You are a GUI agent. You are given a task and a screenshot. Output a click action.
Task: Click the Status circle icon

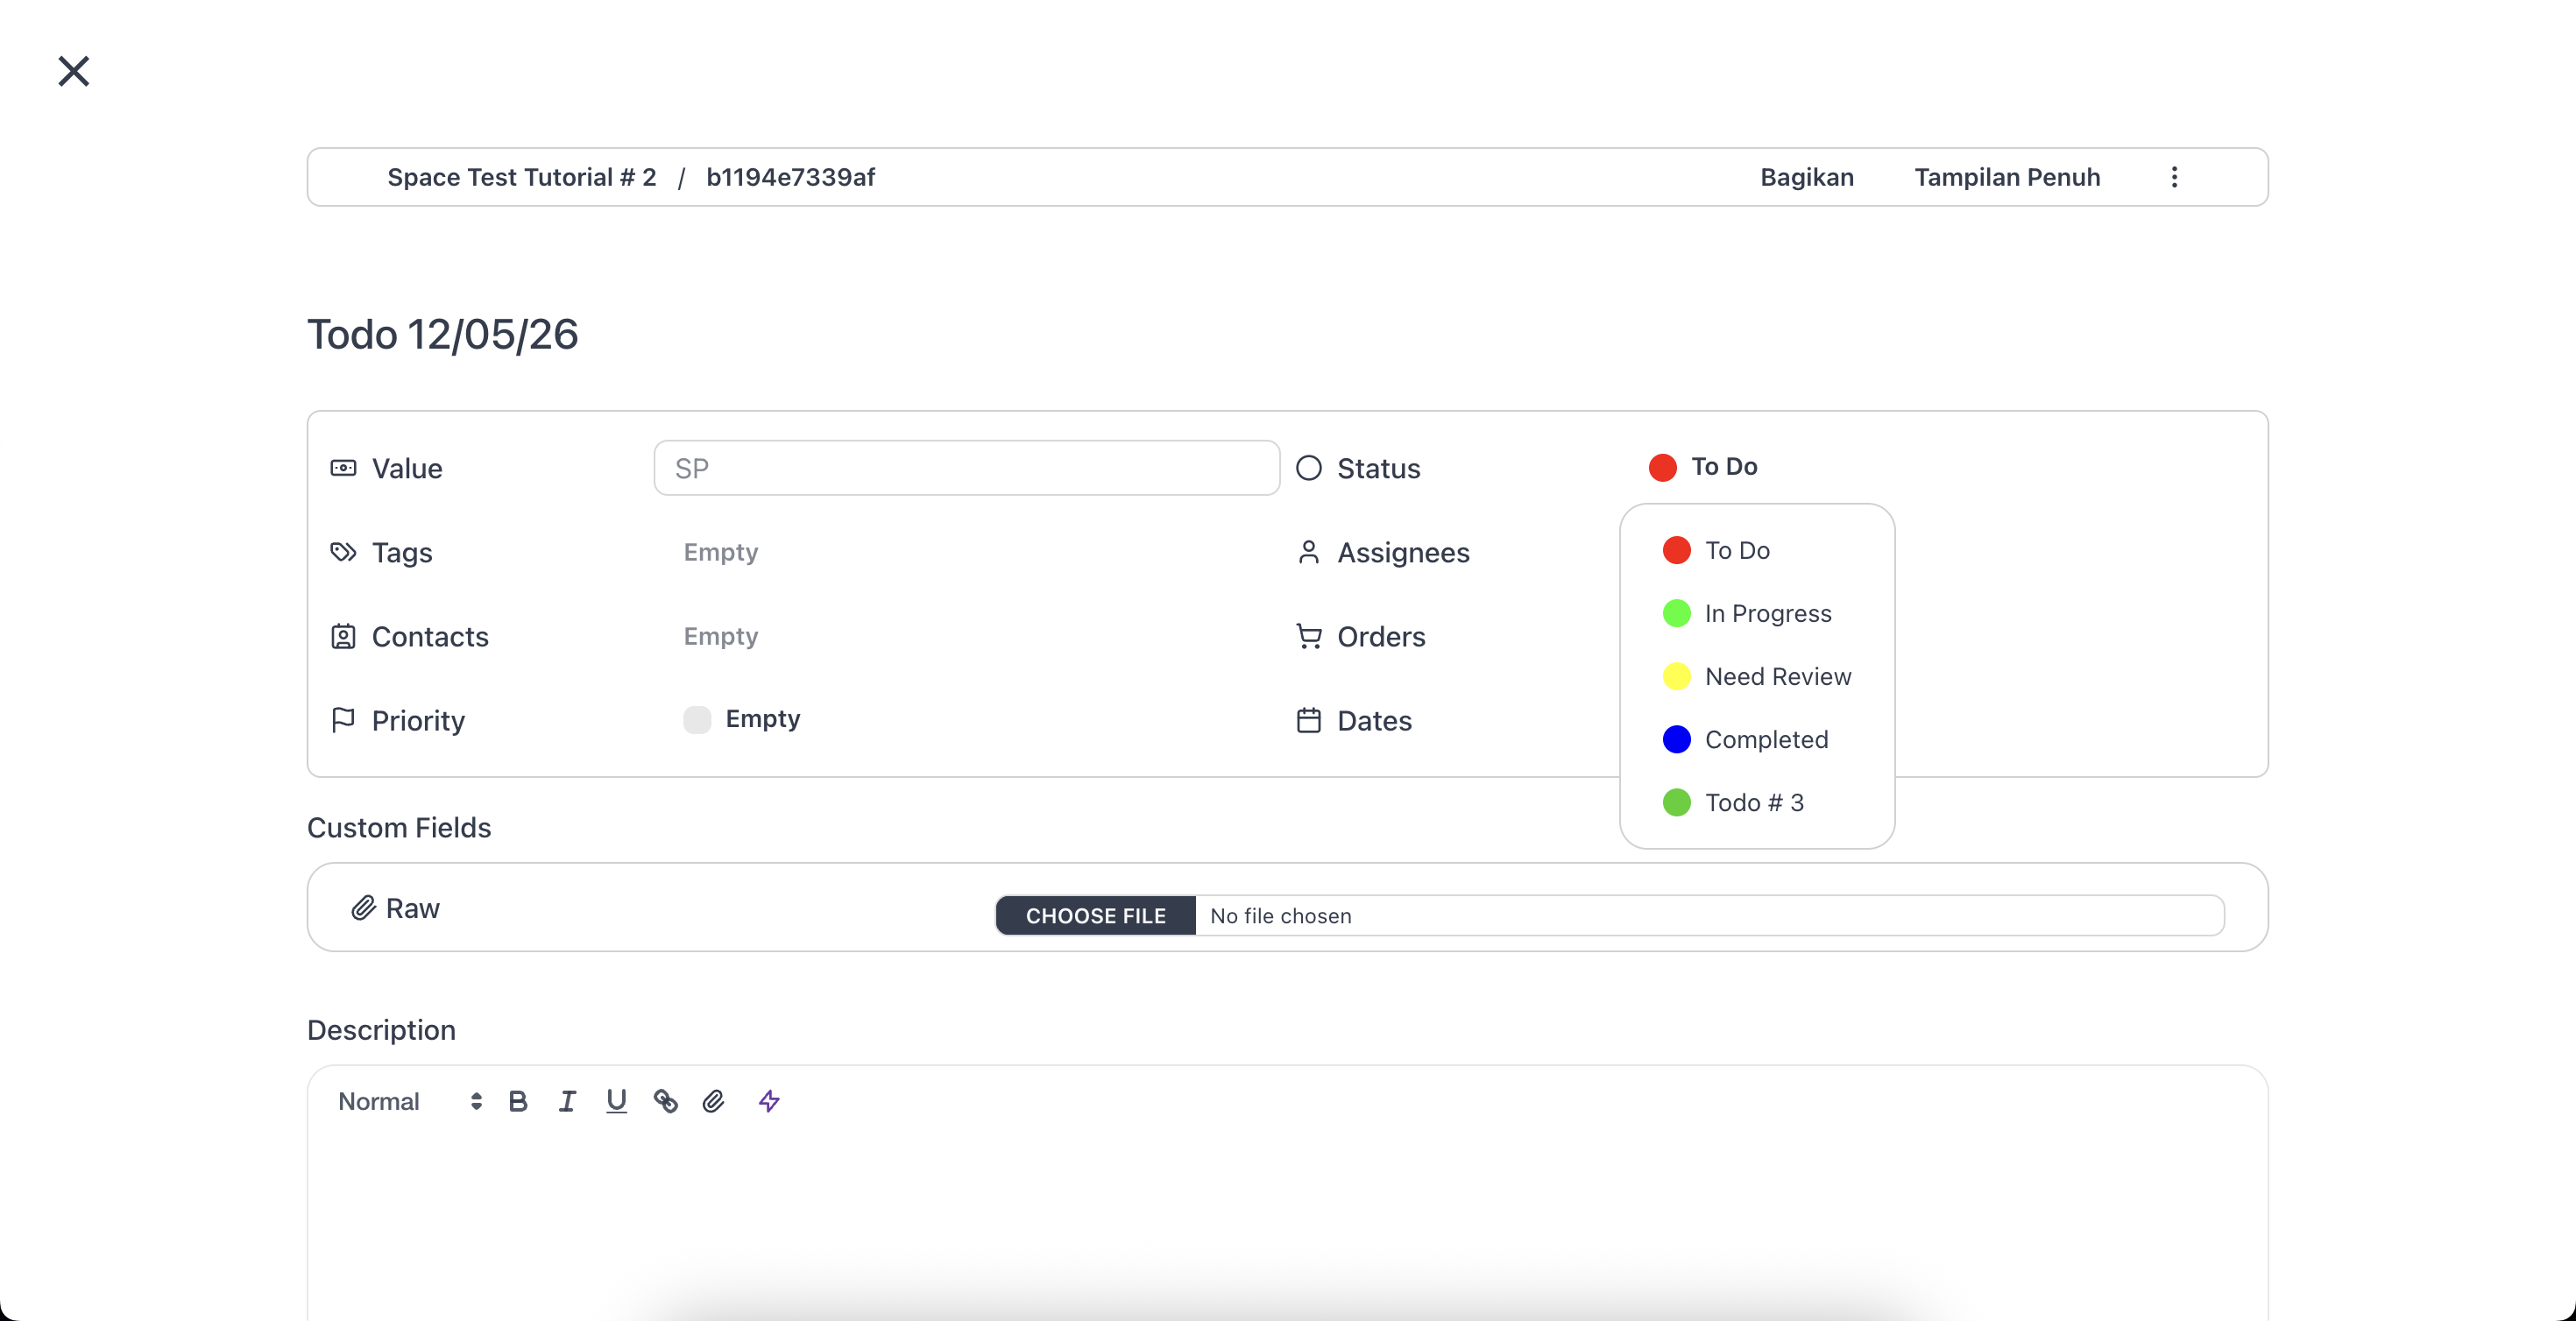[x=1309, y=468]
